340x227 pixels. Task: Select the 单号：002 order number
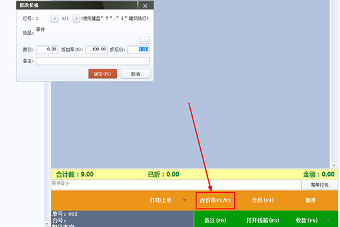65,214
